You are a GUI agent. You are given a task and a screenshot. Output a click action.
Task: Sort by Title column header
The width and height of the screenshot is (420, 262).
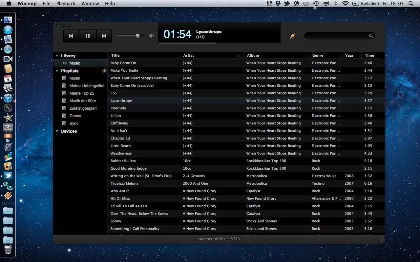pyautogui.click(x=144, y=55)
